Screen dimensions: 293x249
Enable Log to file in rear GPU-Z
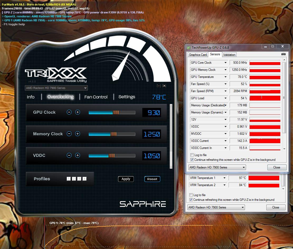191,195
